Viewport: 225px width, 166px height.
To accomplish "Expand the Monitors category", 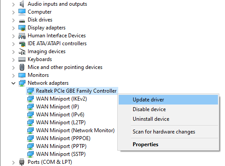I will coord(13,76).
